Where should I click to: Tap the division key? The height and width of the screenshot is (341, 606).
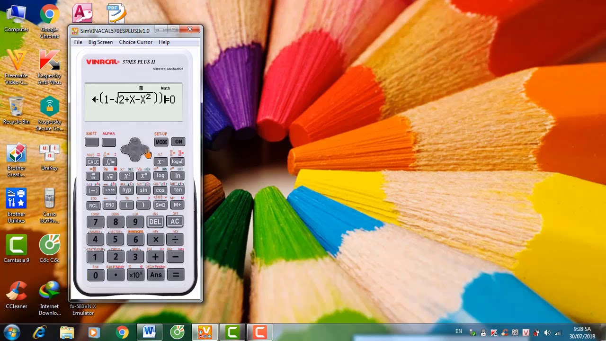(175, 239)
